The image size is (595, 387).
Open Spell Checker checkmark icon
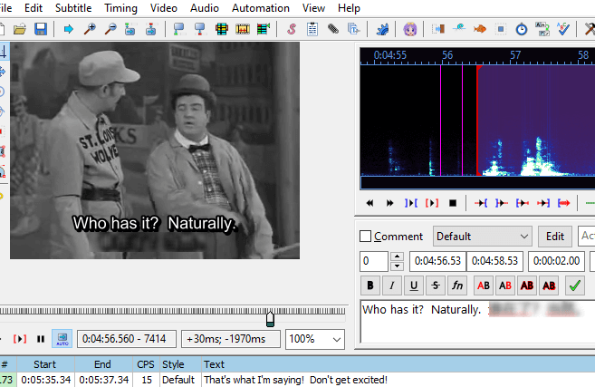click(x=563, y=29)
